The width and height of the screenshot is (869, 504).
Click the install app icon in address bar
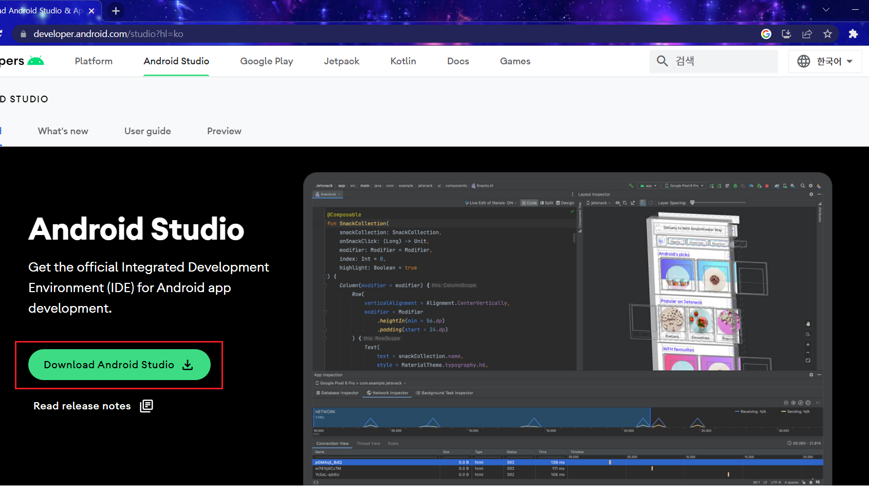[786, 34]
